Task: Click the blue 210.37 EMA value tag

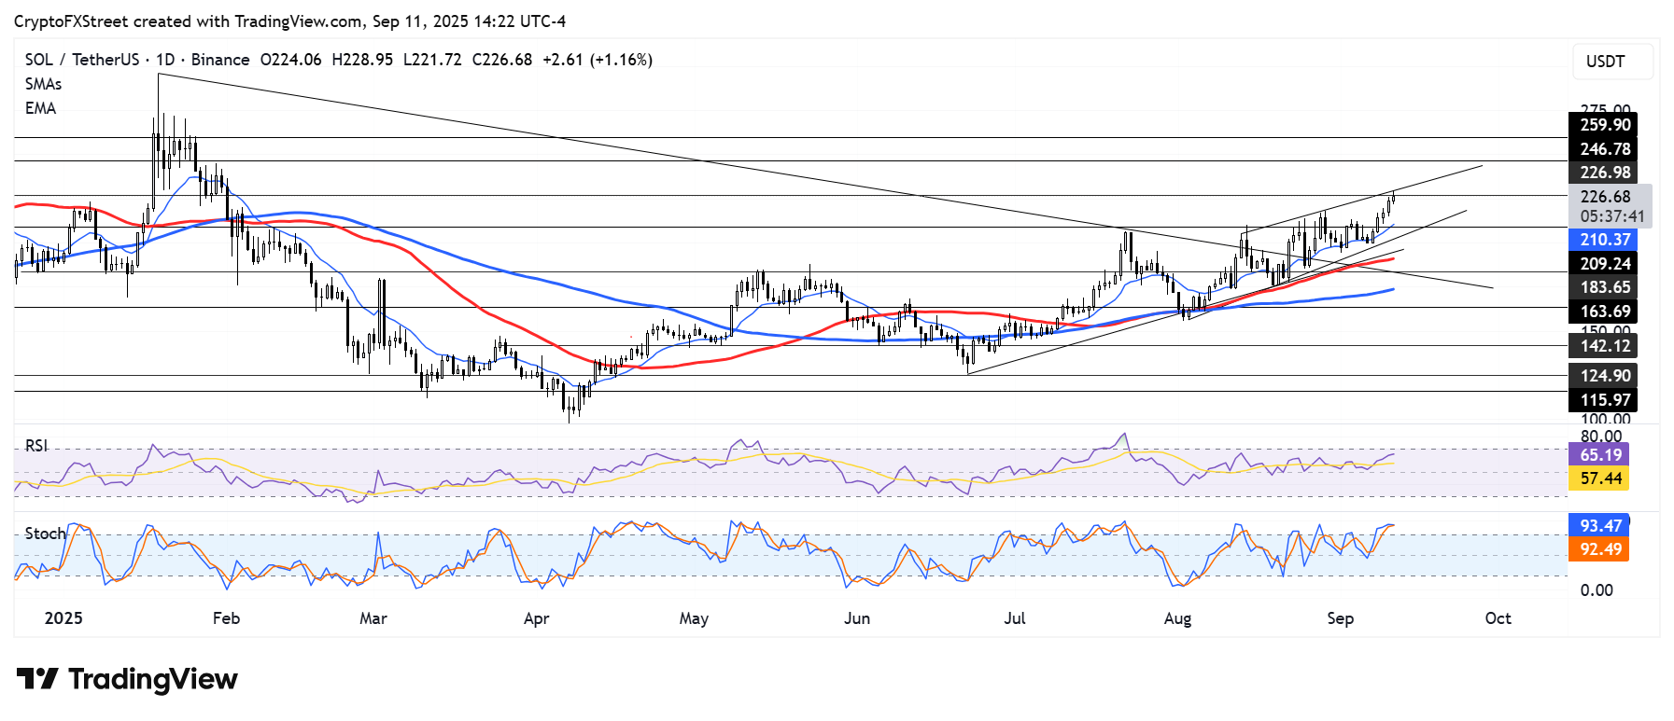Action: [1603, 240]
